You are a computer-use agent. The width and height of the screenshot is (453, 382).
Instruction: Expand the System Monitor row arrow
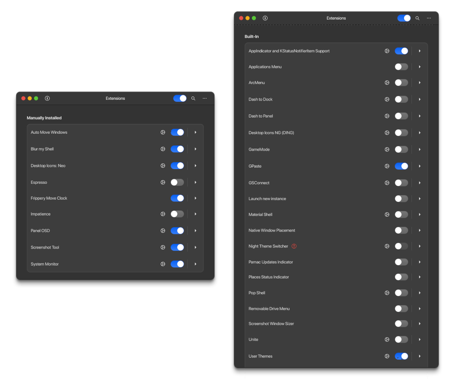click(196, 264)
